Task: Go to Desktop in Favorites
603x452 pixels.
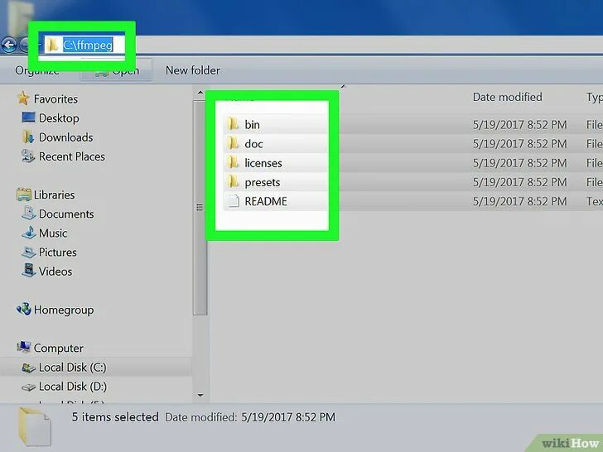Action: point(59,118)
